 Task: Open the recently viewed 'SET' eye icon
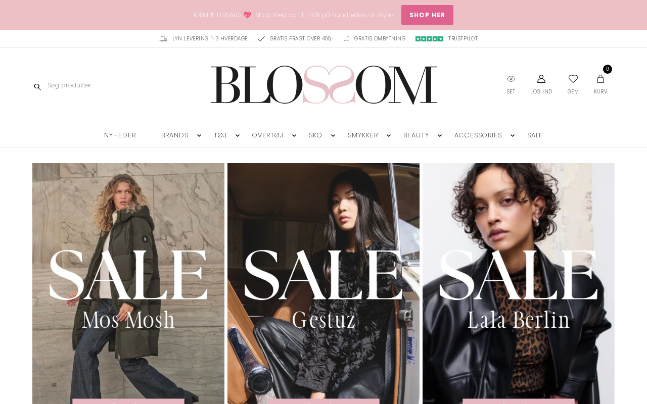(511, 79)
